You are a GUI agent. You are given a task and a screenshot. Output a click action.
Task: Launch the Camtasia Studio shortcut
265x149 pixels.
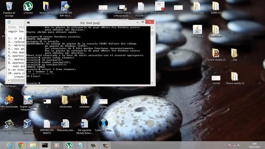point(9,126)
